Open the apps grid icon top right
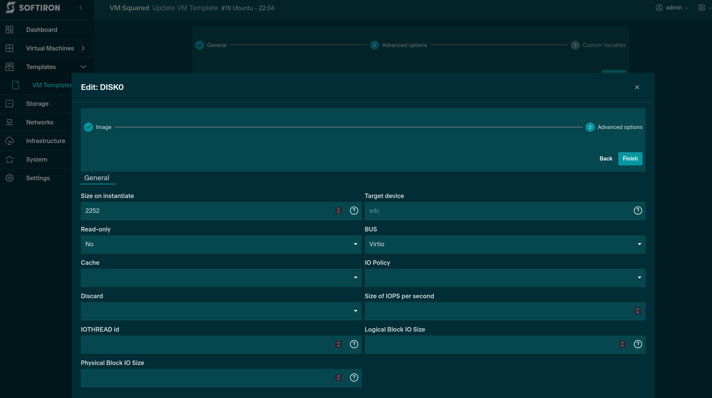This screenshot has width=712, height=398. click(x=701, y=8)
